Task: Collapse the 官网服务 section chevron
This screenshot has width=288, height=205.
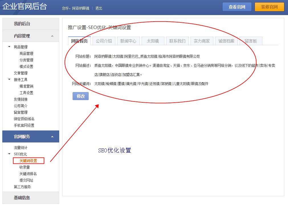Action: (52, 137)
